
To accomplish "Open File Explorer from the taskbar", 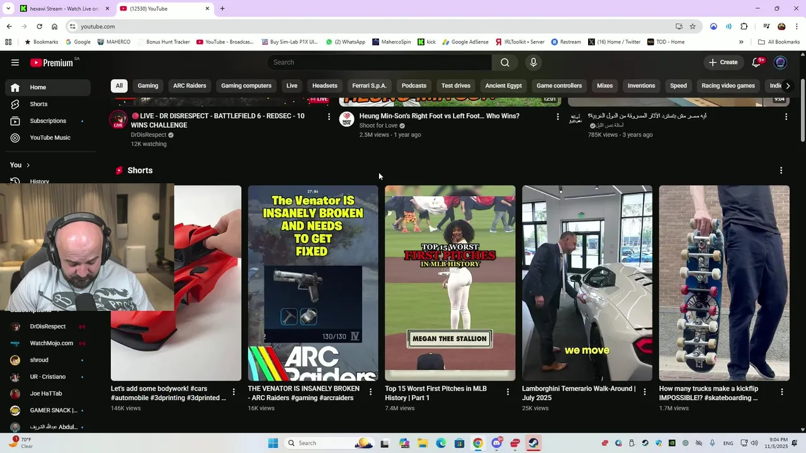I will [x=423, y=443].
